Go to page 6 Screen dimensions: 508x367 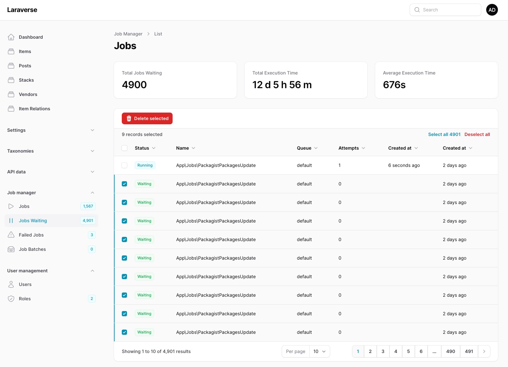(x=421, y=351)
